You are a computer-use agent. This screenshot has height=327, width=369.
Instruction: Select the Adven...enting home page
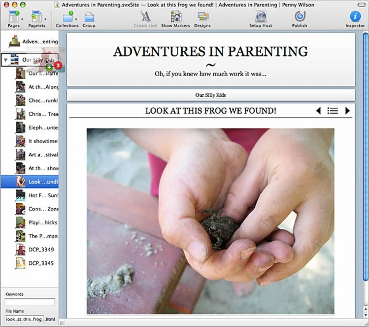click(33, 41)
